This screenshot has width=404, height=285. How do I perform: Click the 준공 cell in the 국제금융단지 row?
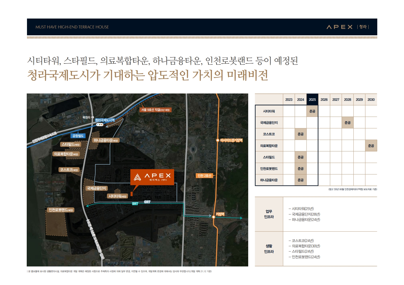pos(347,123)
